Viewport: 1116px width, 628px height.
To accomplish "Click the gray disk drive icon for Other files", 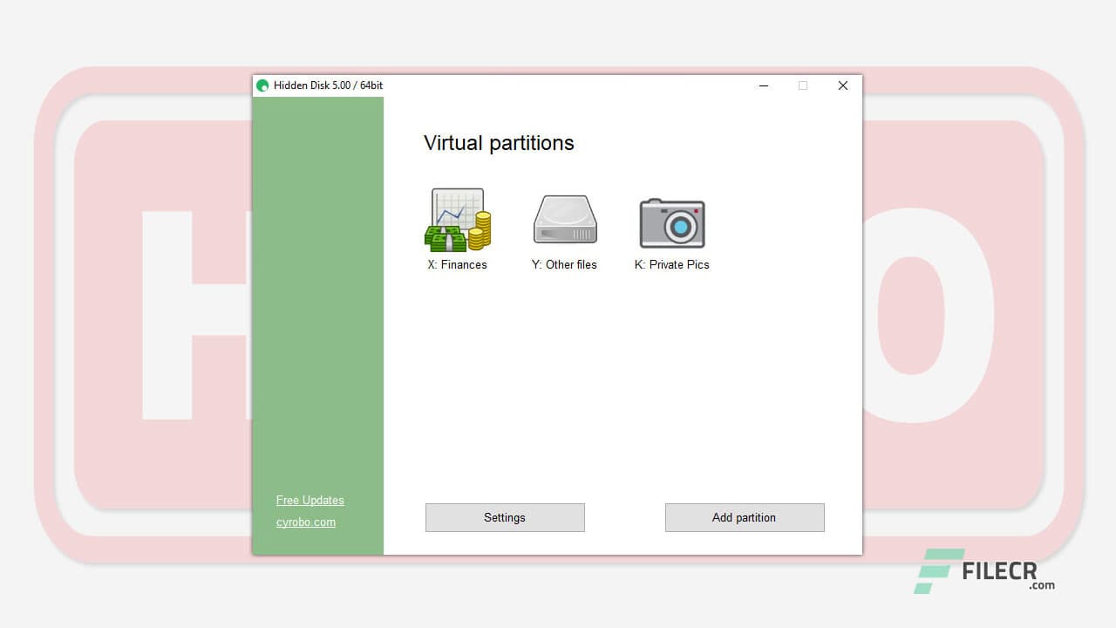I will [564, 220].
